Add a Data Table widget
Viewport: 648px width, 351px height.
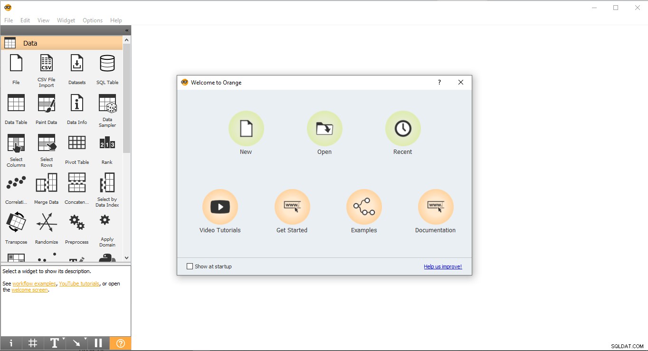(16, 103)
